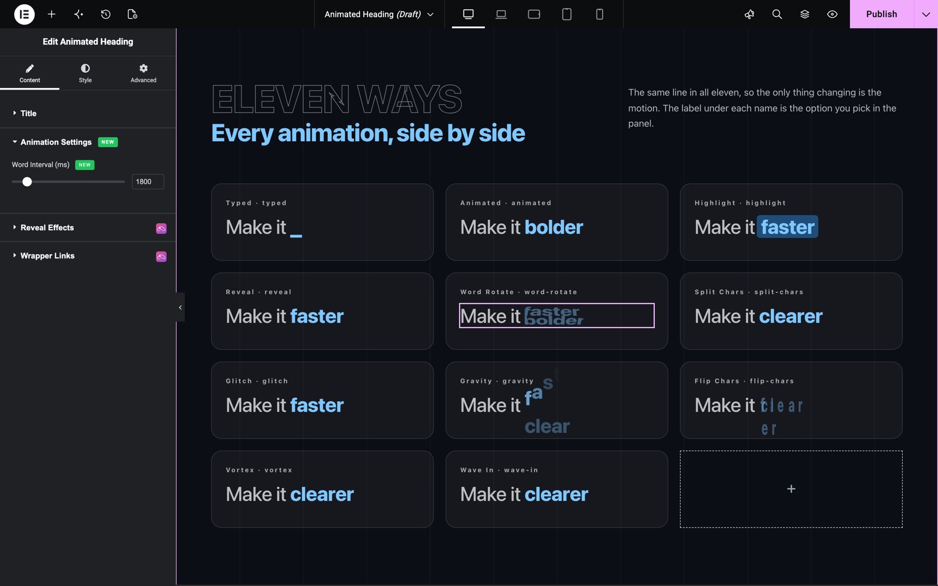
Task: Switch to the Advanced tab
Action: [143, 73]
